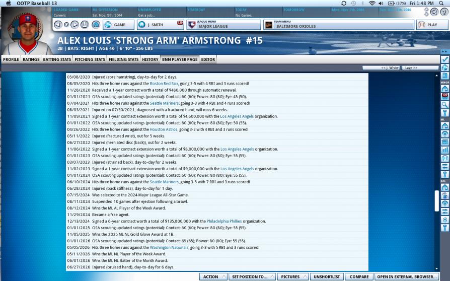Click the COMPARE button
The width and height of the screenshot is (450, 281).
[x=359, y=276]
